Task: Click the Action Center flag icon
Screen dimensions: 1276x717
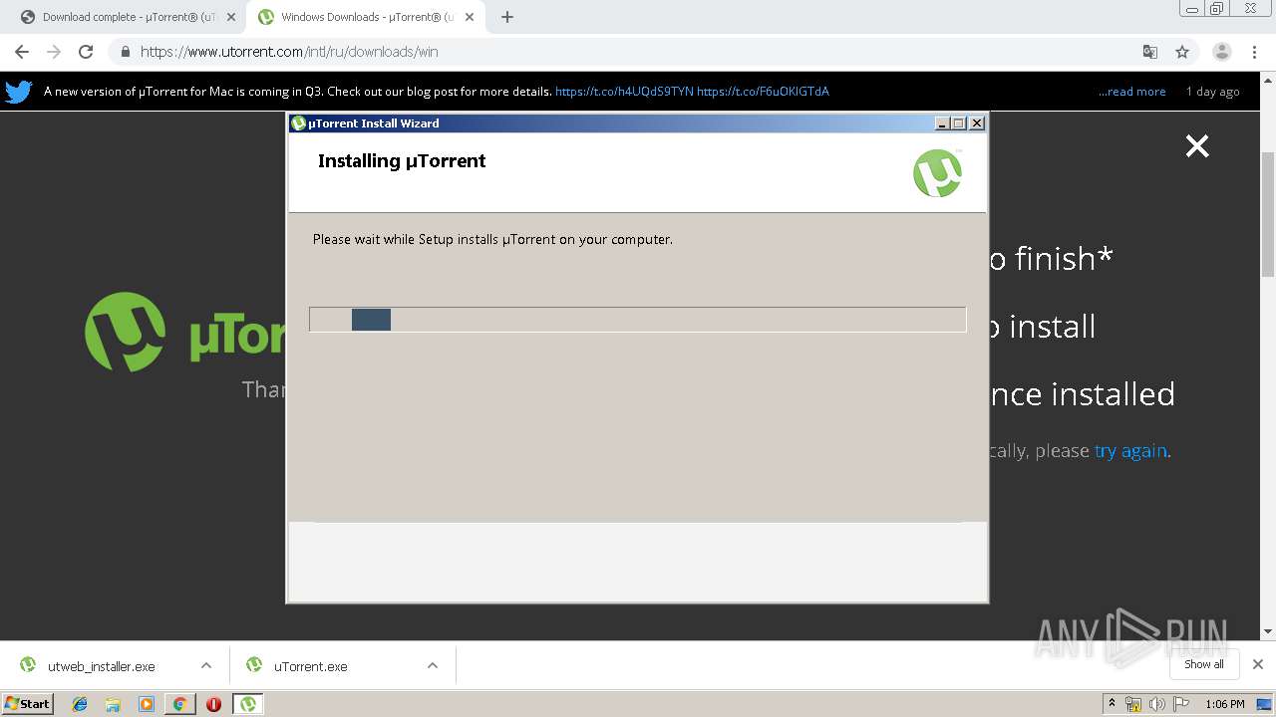Action: [1181, 704]
